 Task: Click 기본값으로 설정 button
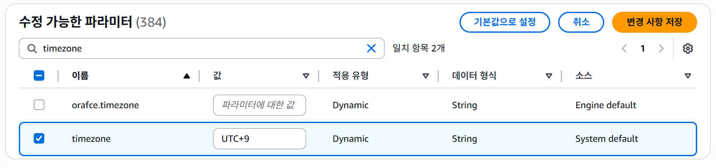pyautogui.click(x=505, y=22)
